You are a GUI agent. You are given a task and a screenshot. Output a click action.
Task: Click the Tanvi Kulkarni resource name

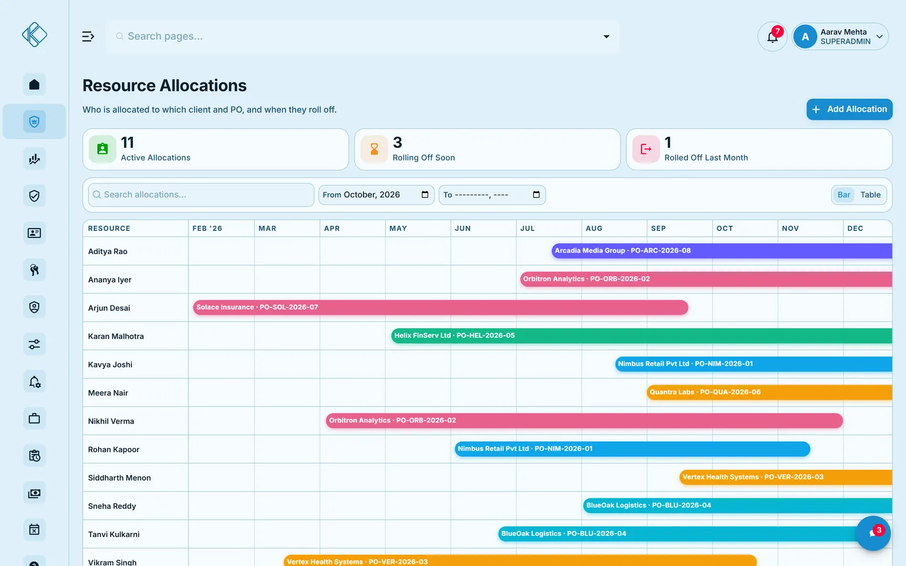tap(113, 534)
